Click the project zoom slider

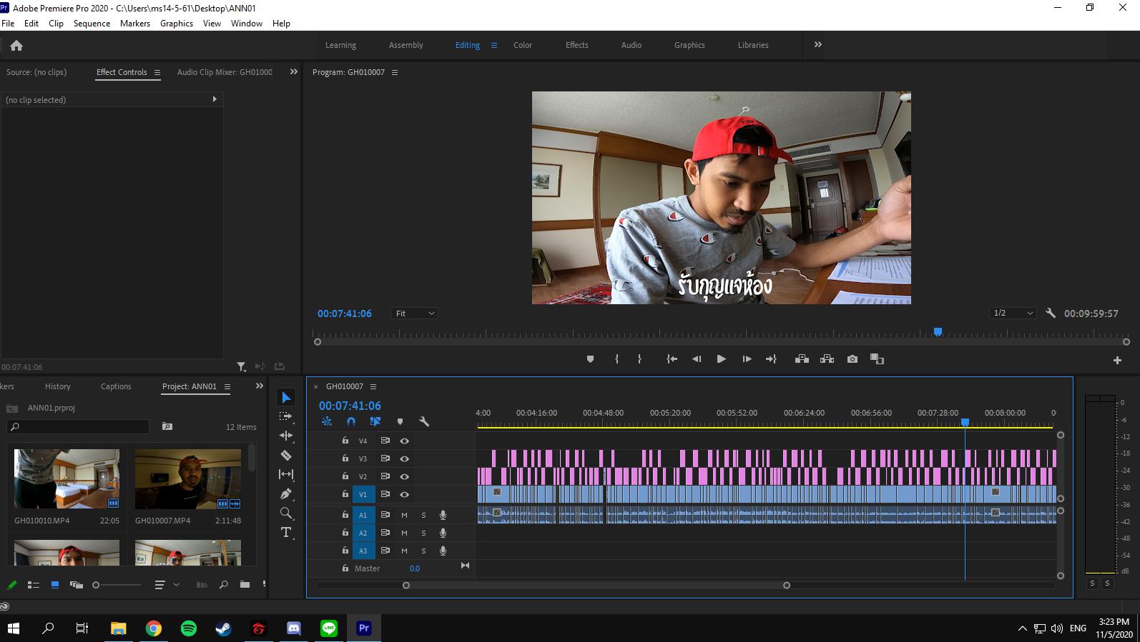(118, 585)
